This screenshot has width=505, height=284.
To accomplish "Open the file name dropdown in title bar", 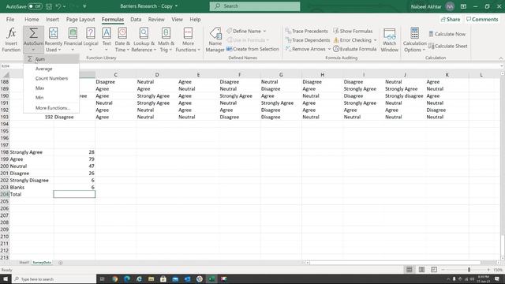I will pyautogui.click(x=176, y=6).
